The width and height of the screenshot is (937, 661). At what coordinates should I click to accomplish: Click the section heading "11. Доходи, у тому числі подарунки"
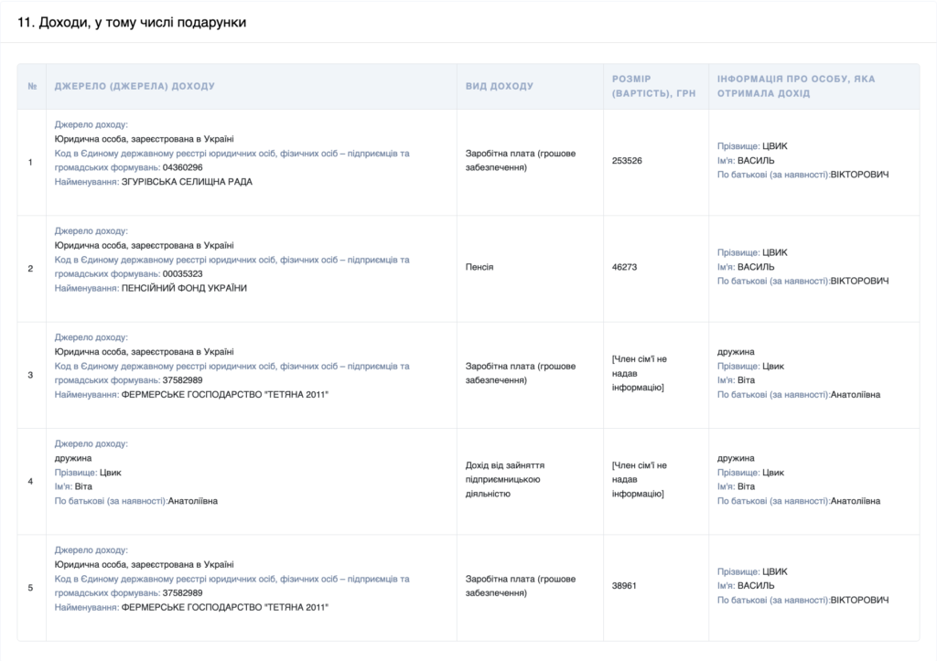click(132, 22)
